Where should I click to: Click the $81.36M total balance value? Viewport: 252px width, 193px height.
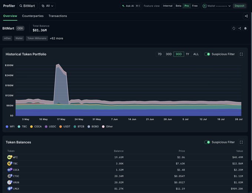click(40, 30)
